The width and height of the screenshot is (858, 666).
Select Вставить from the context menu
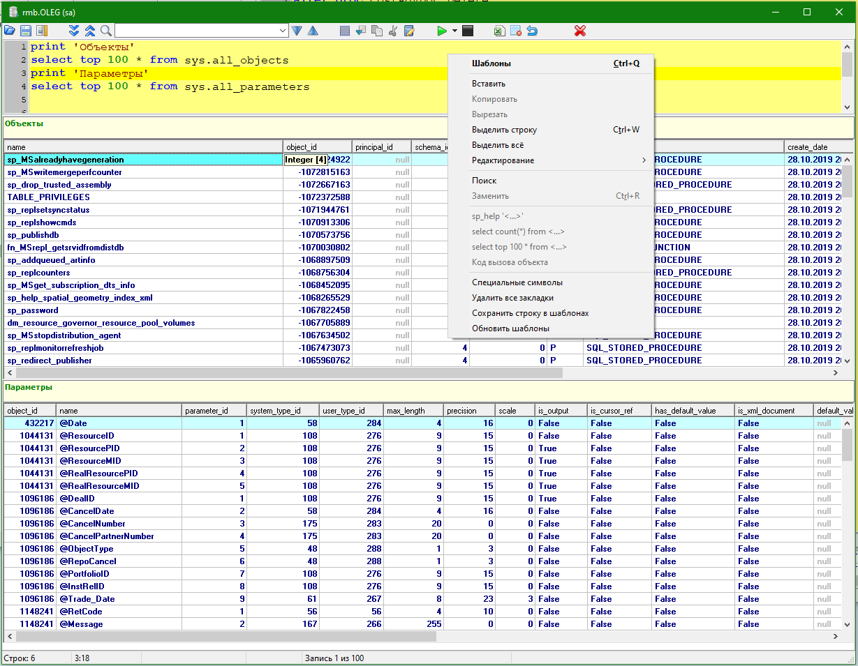(488, 84)
